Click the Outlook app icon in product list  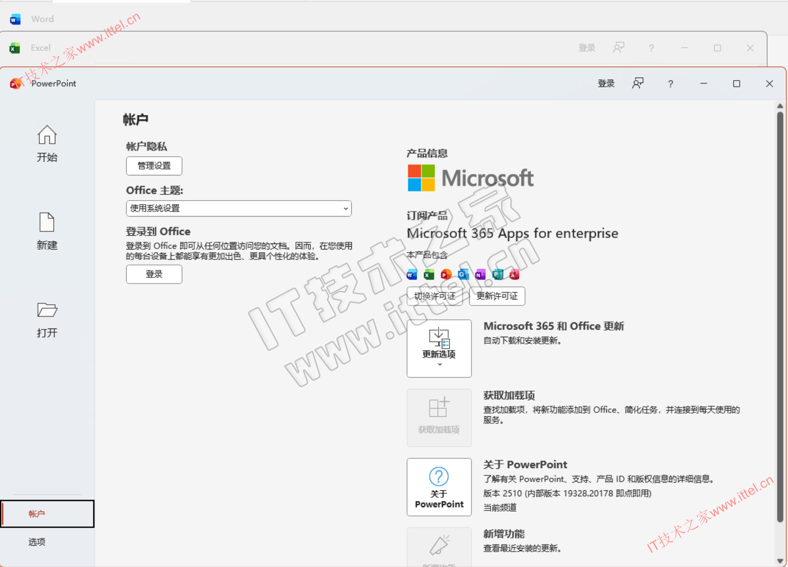click(x=463, y=275)
